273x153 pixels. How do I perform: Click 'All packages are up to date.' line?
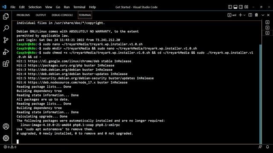click(x=43, y=99)
